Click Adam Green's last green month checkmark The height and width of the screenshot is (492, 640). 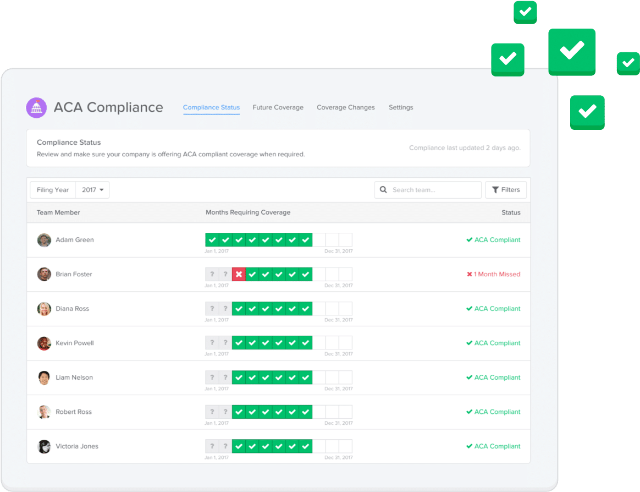306,240
